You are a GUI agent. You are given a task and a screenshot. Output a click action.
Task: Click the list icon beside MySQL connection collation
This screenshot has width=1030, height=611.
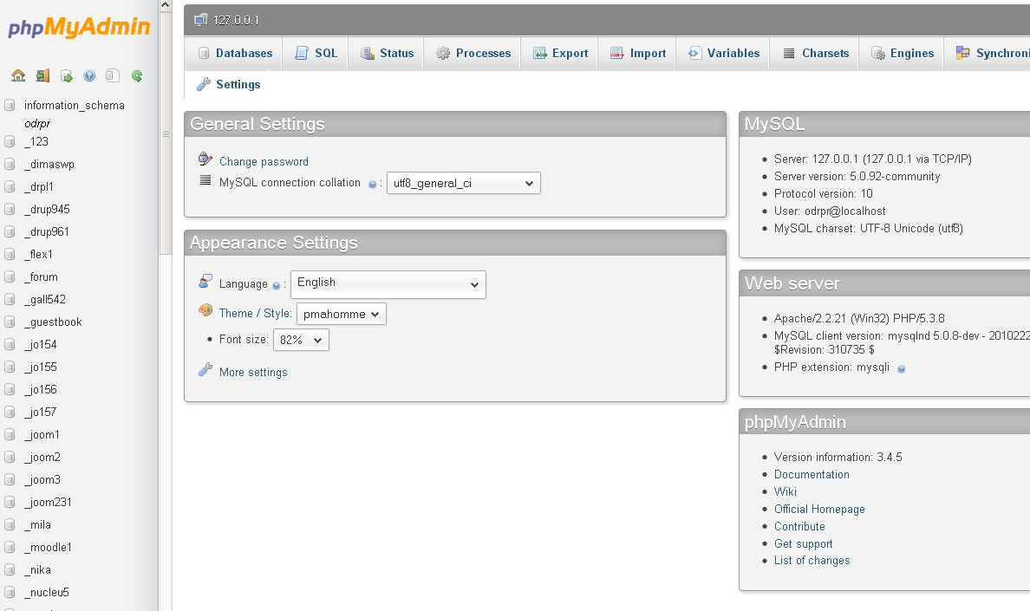click(205, 180)
